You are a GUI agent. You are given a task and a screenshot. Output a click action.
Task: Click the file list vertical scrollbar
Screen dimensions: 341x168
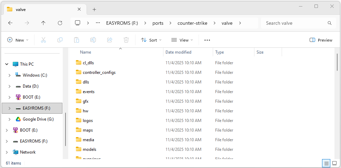(x=337, y=62)
